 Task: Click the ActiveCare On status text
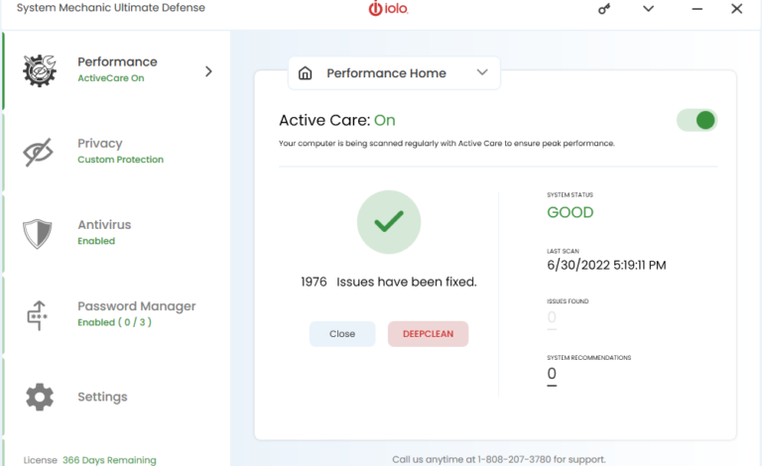111,78
